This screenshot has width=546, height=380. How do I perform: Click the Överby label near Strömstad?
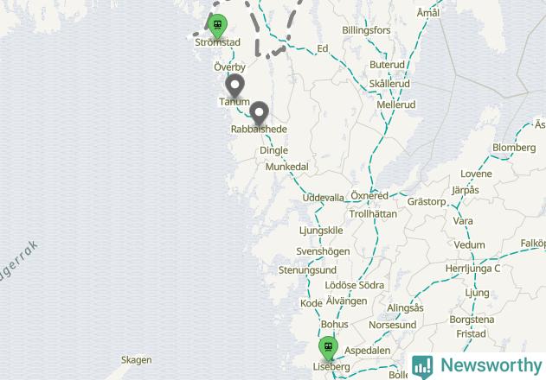[x=229, y=66]
